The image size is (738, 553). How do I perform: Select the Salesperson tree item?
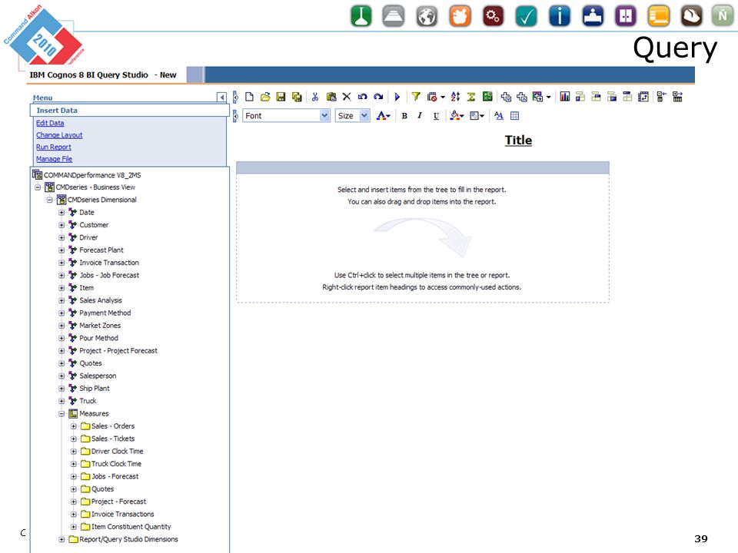point(98,376)
